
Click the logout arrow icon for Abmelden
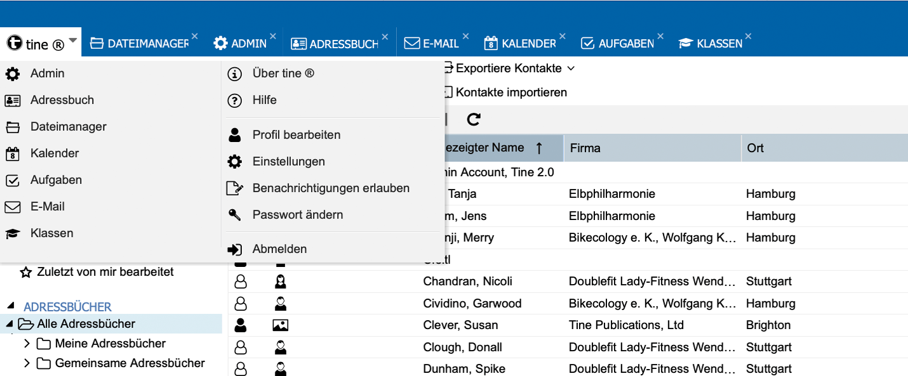[x=235, y=249]
